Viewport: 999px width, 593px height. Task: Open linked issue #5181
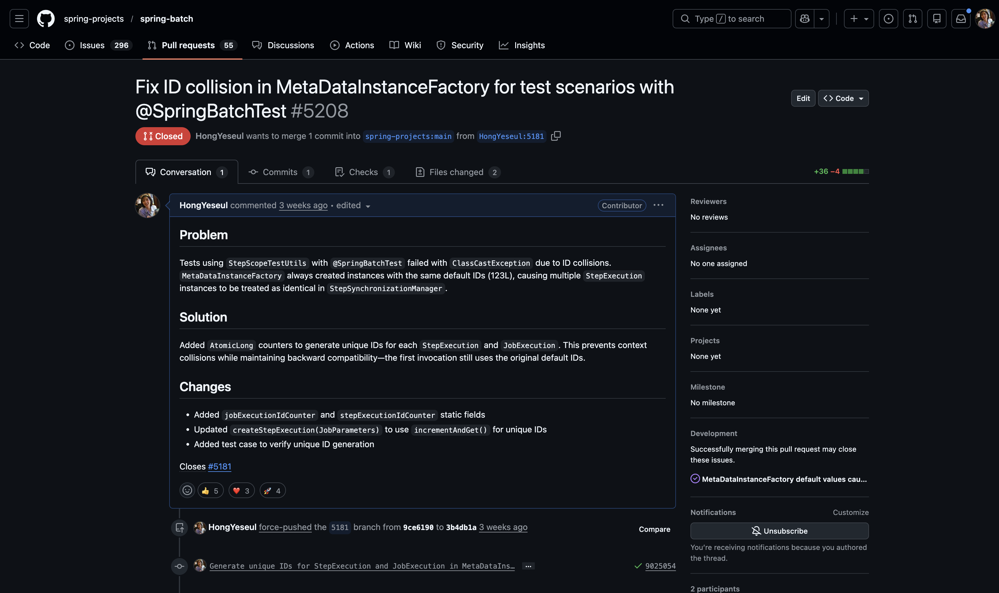tap(219, 466)
